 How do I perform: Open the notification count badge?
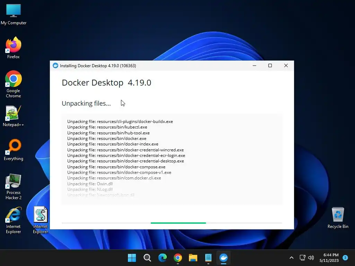345,257
